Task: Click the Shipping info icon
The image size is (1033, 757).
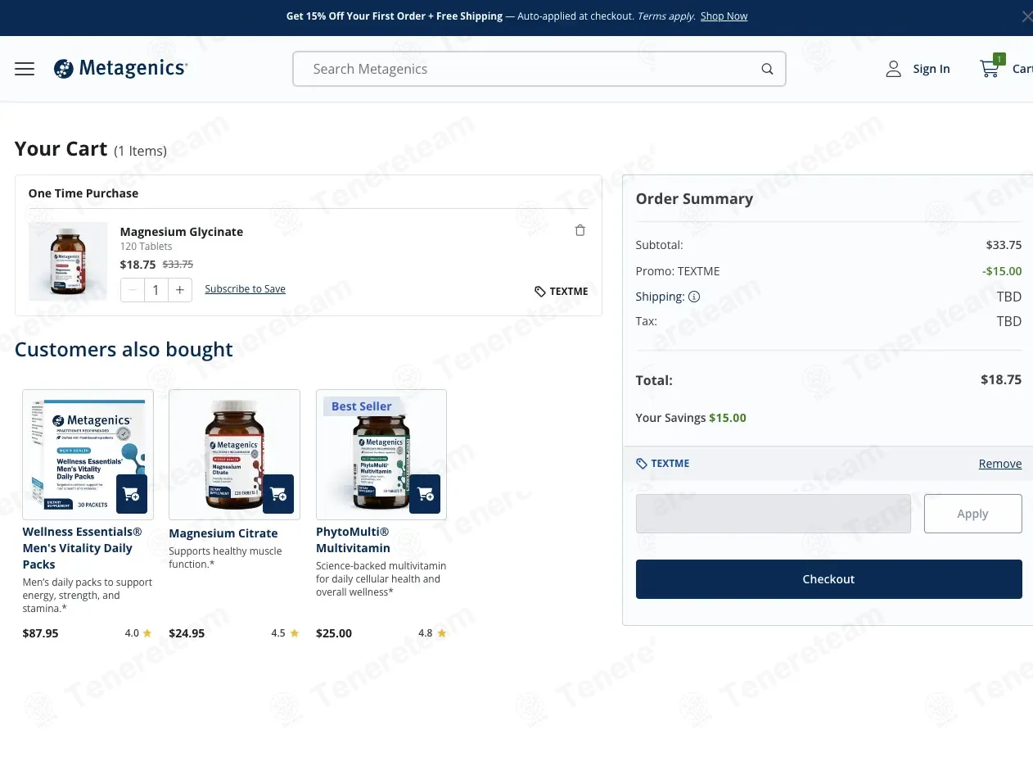Action: tap(694, 297)
